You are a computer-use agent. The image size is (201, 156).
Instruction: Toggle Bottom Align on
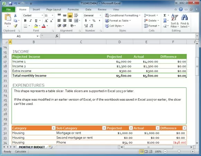click(x=70, y=16)
